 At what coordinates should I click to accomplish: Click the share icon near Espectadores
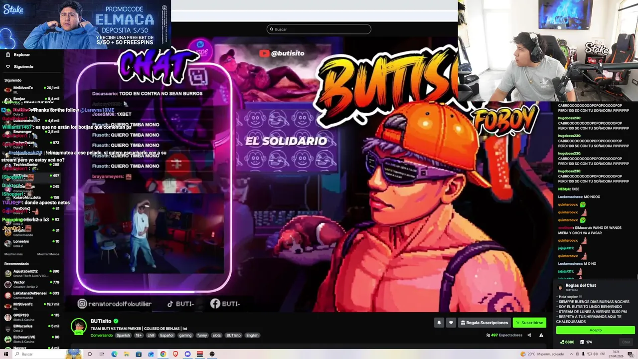coord(529,335)
